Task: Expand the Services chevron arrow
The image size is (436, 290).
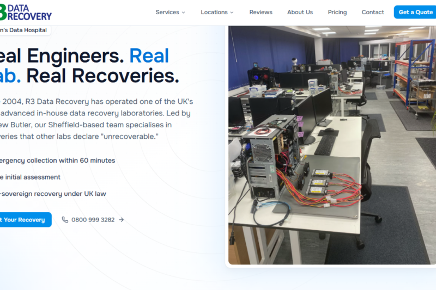Action: coord(184,13)
